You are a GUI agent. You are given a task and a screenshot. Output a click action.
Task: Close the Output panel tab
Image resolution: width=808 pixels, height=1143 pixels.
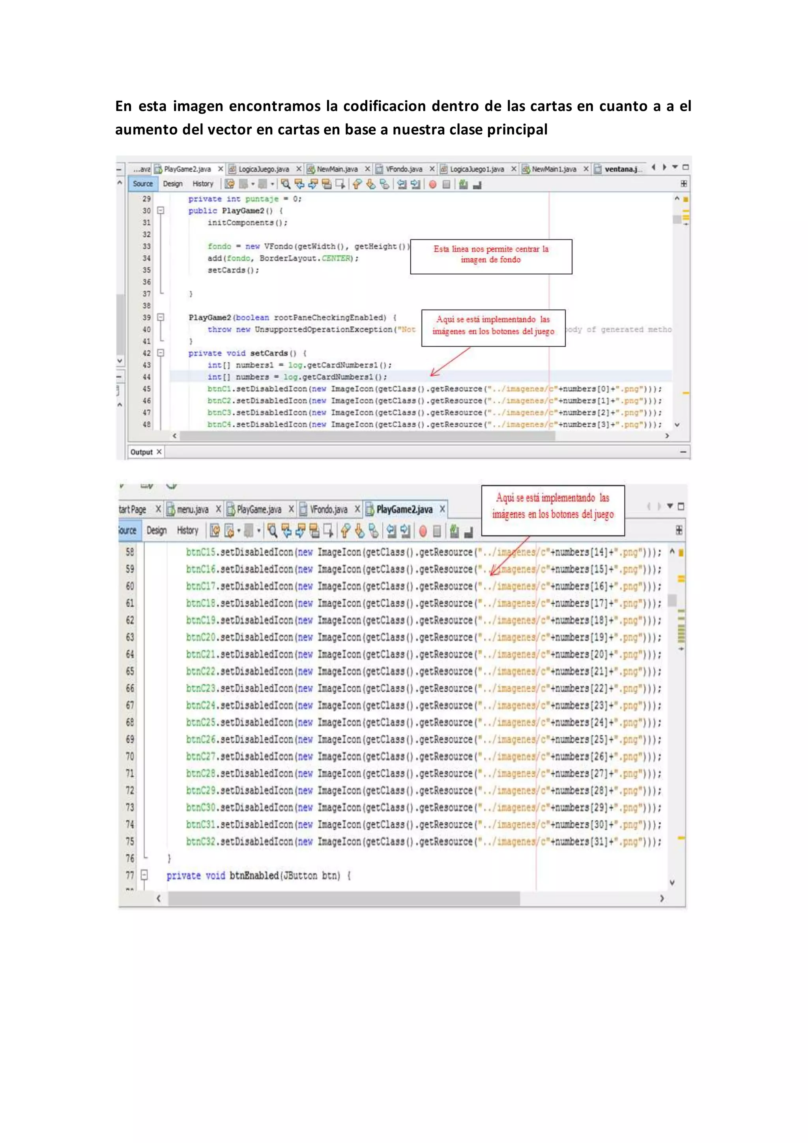[x=159, y=452]
